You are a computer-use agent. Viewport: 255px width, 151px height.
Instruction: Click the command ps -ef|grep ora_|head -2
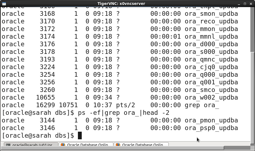point(124,113)
